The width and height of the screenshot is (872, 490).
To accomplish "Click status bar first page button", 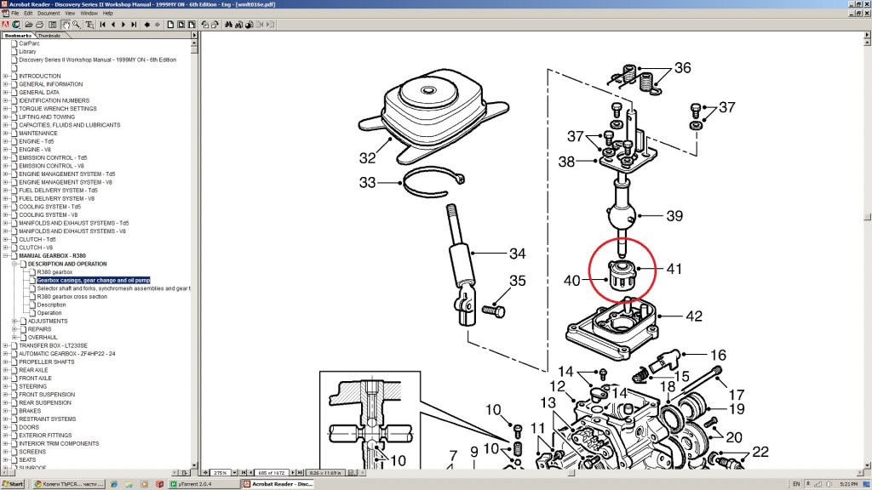I will click(243, 473).
